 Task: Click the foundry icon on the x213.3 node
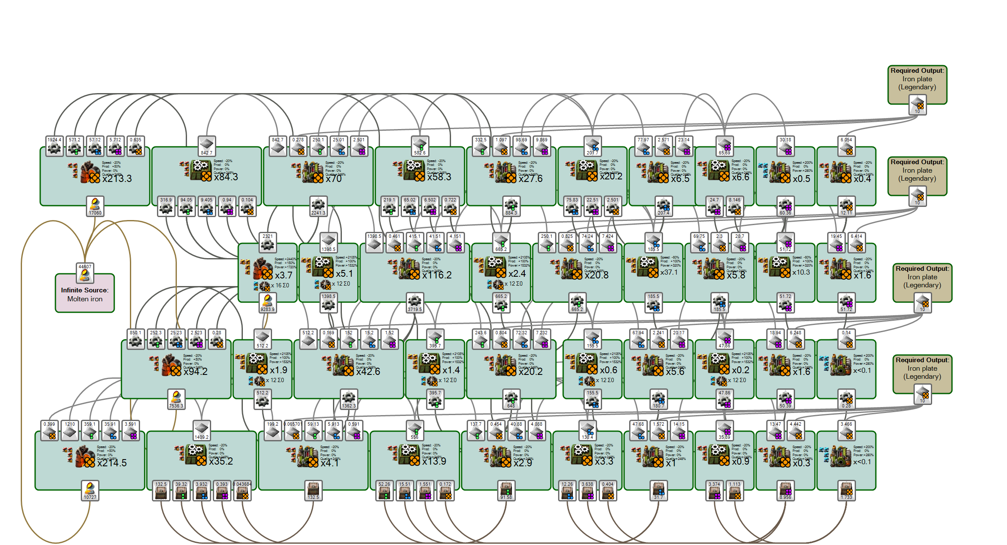pos(90,172)
